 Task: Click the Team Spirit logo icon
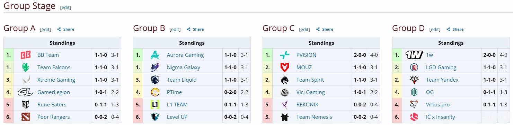[x=284, y=80]
